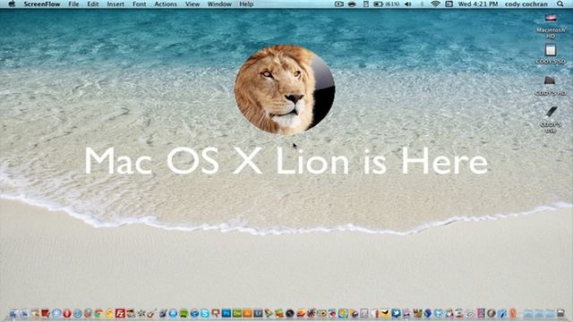
Task: Open the ScreenFlow application menu
Action: [42, 4]
